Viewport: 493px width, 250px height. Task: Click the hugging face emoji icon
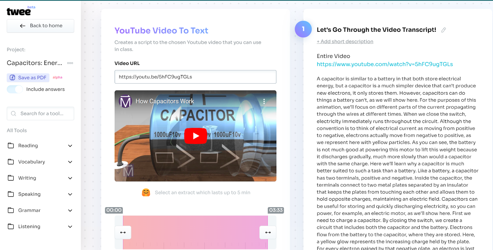146,192
